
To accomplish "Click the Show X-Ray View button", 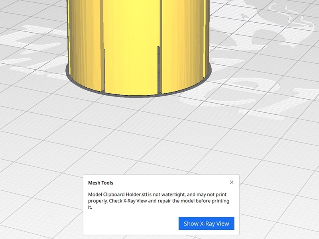I will coord(206,223).
